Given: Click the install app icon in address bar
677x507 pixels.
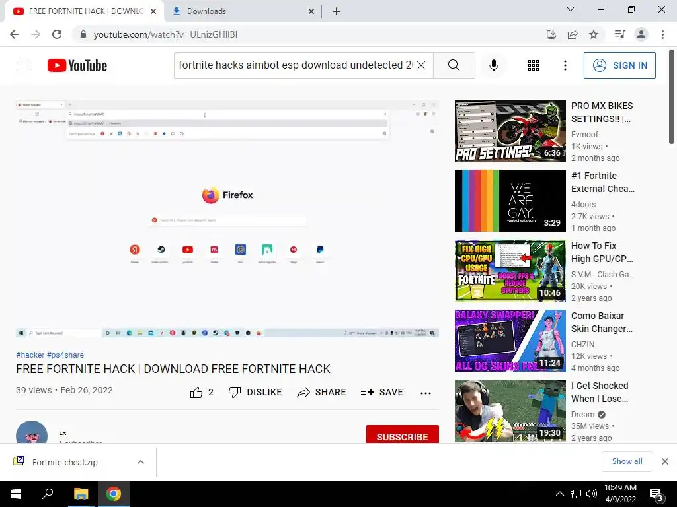Looking at the screenshot, I should 551,34.
